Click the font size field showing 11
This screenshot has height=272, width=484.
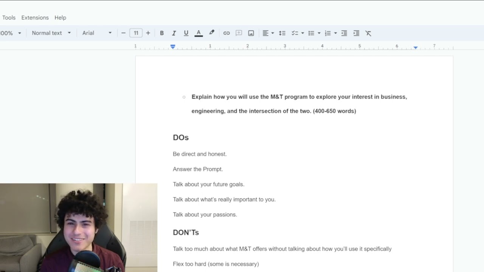tap(136, 33)
